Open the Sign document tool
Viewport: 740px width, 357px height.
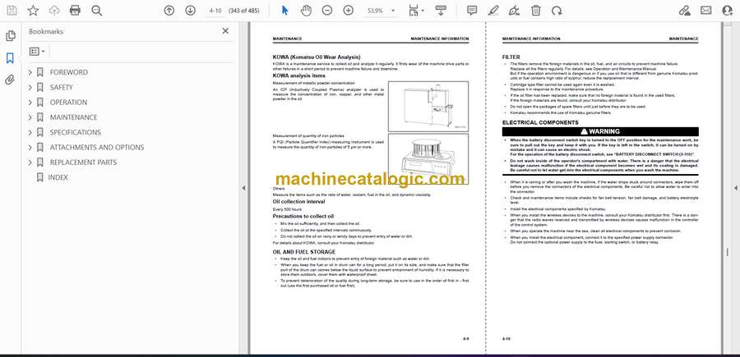(x=515, y=11)
